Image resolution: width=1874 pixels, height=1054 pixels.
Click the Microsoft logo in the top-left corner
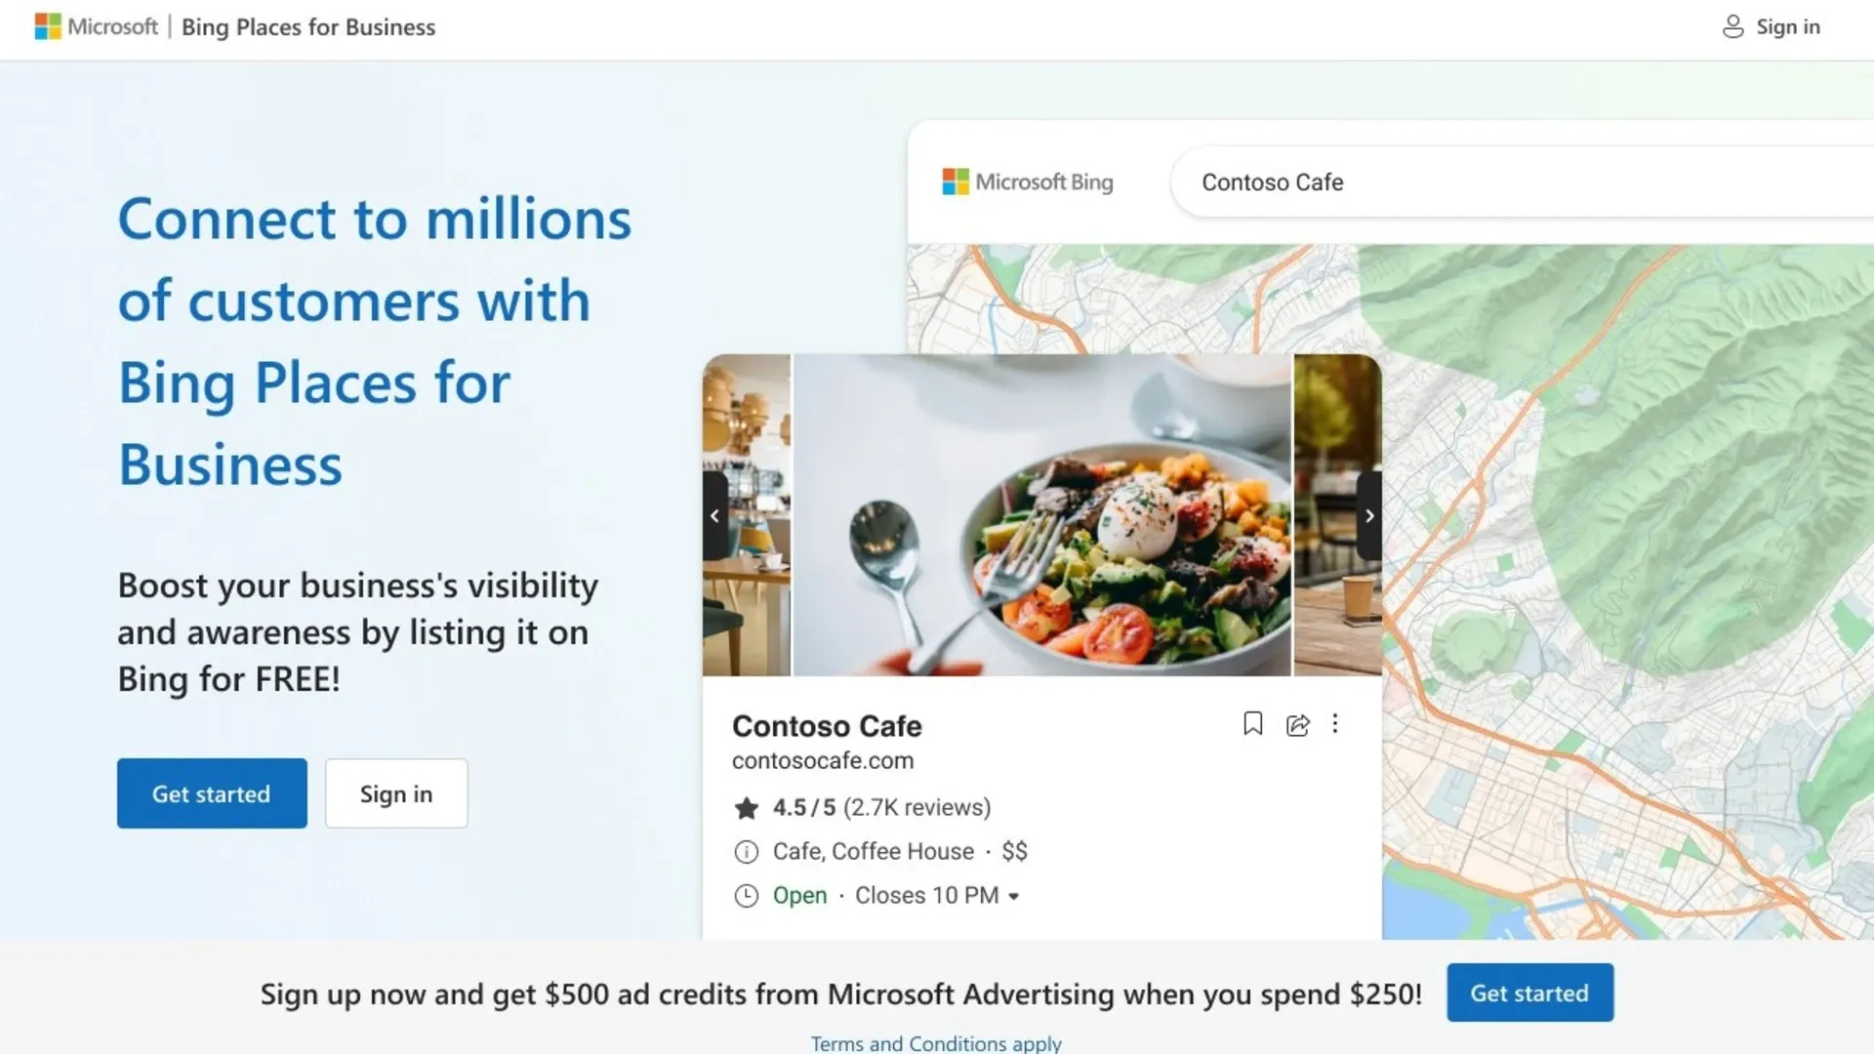point(46,25)
